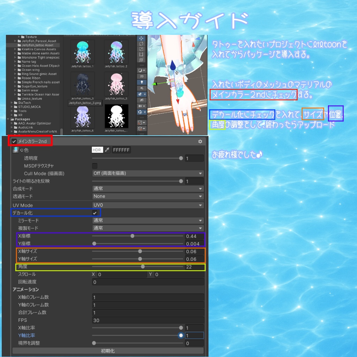Open the 透過モード dropdown set to None
Screen dimensions: 357x357
click(148, 196)
